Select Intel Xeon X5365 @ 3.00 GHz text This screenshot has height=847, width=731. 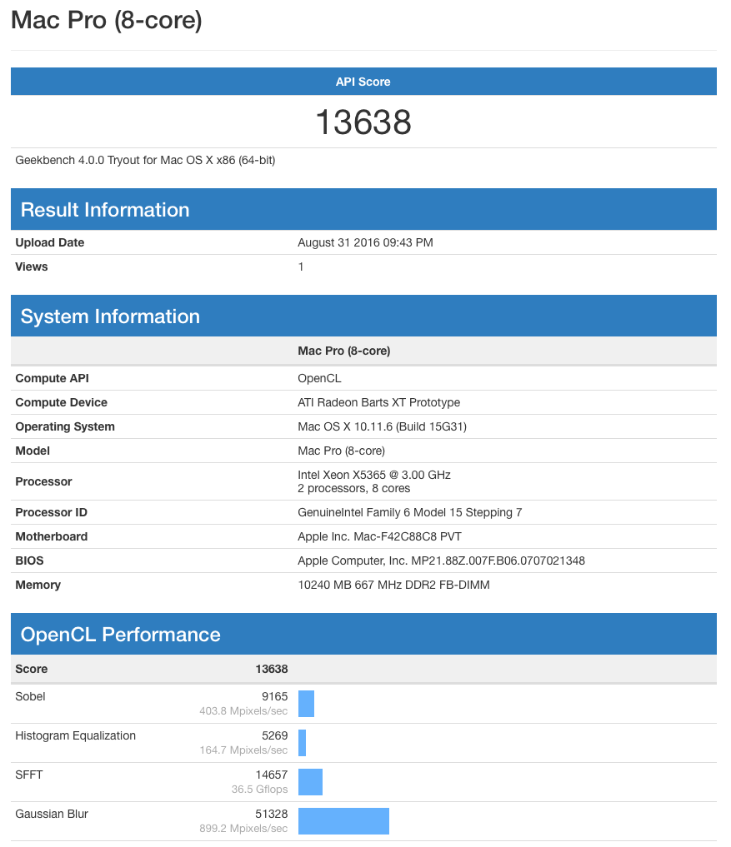pyautogui.click(x=374, y=475)
